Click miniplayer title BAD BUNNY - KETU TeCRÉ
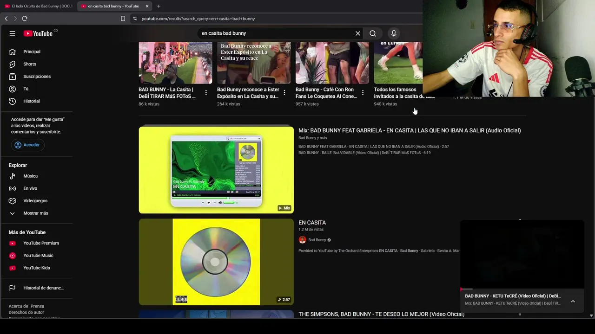 tap(513, 296)
